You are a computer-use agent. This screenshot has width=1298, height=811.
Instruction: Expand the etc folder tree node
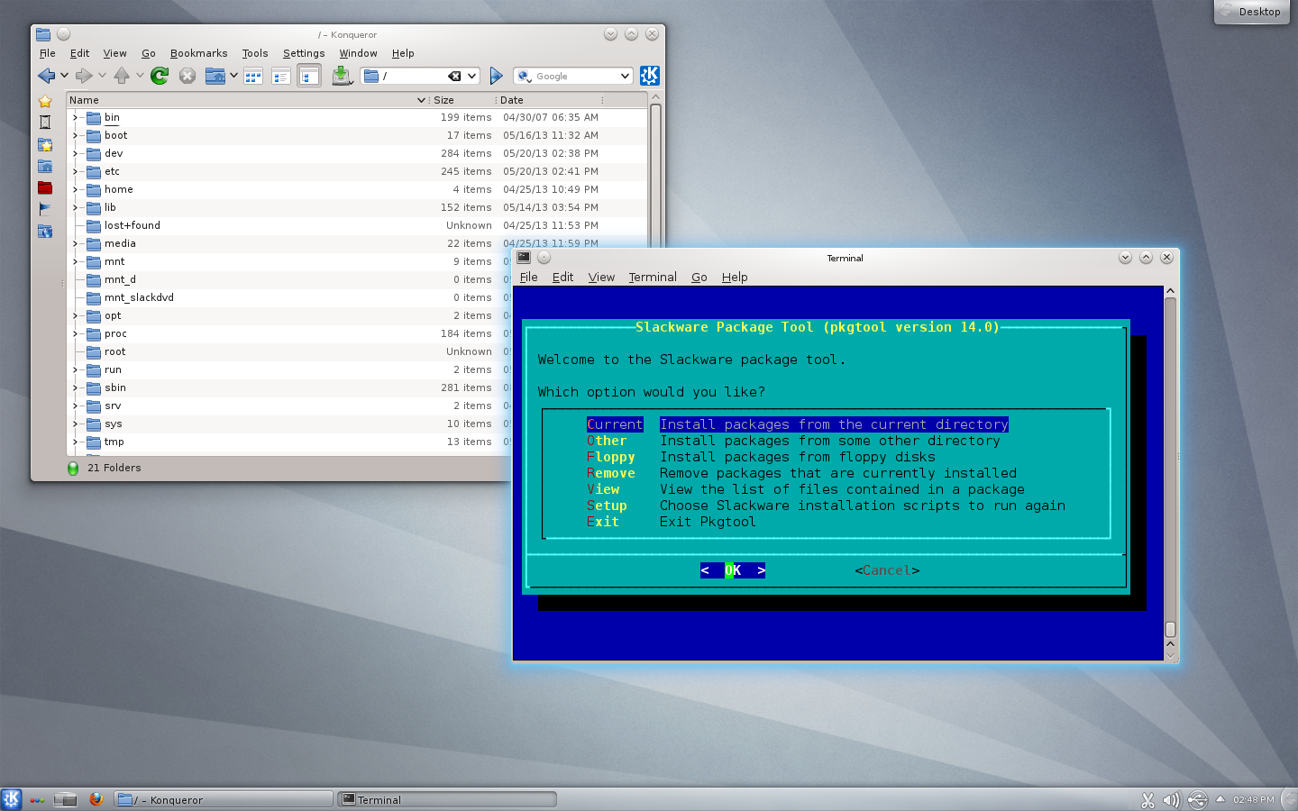pyautogui.click(x=76, y=171)
